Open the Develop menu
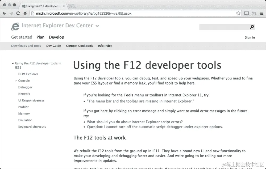The height and width of the screenshot is (169, 266). [x=56, y=37]
